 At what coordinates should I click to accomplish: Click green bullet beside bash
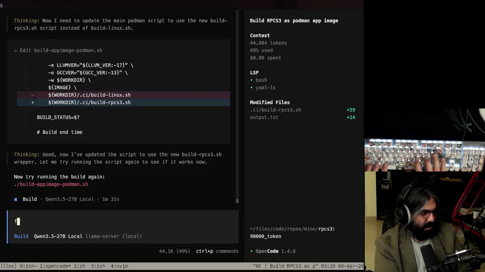[x=251, y=80]
